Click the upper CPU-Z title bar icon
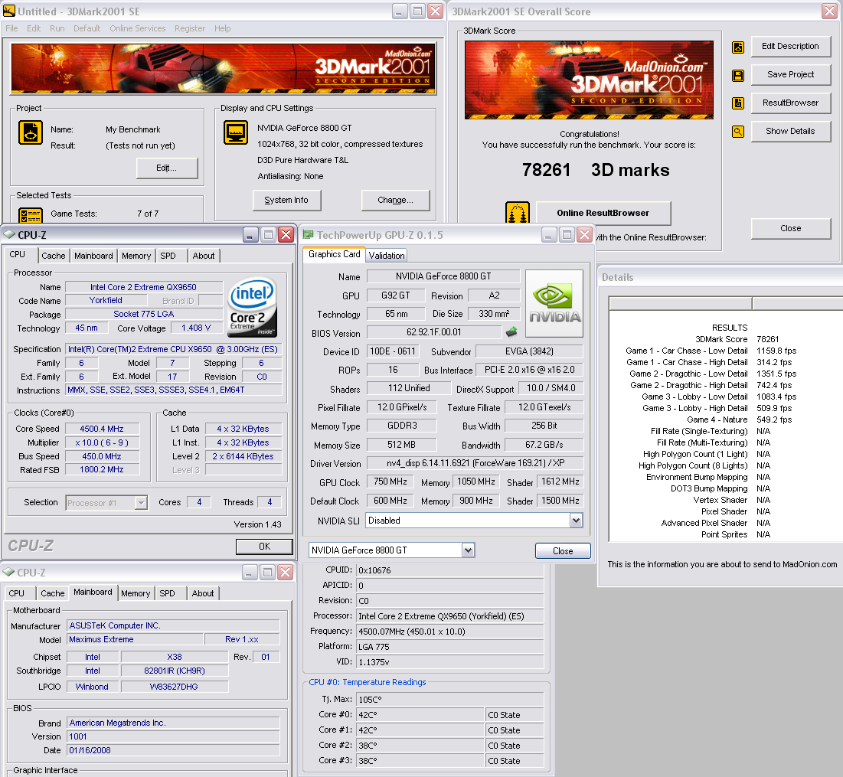843x777 pixels. pos(9,235)
